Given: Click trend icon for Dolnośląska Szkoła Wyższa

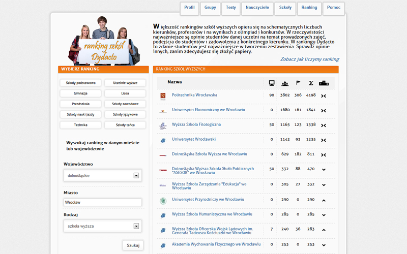Looking at the screenshot, I should click(x=324, y=155).
